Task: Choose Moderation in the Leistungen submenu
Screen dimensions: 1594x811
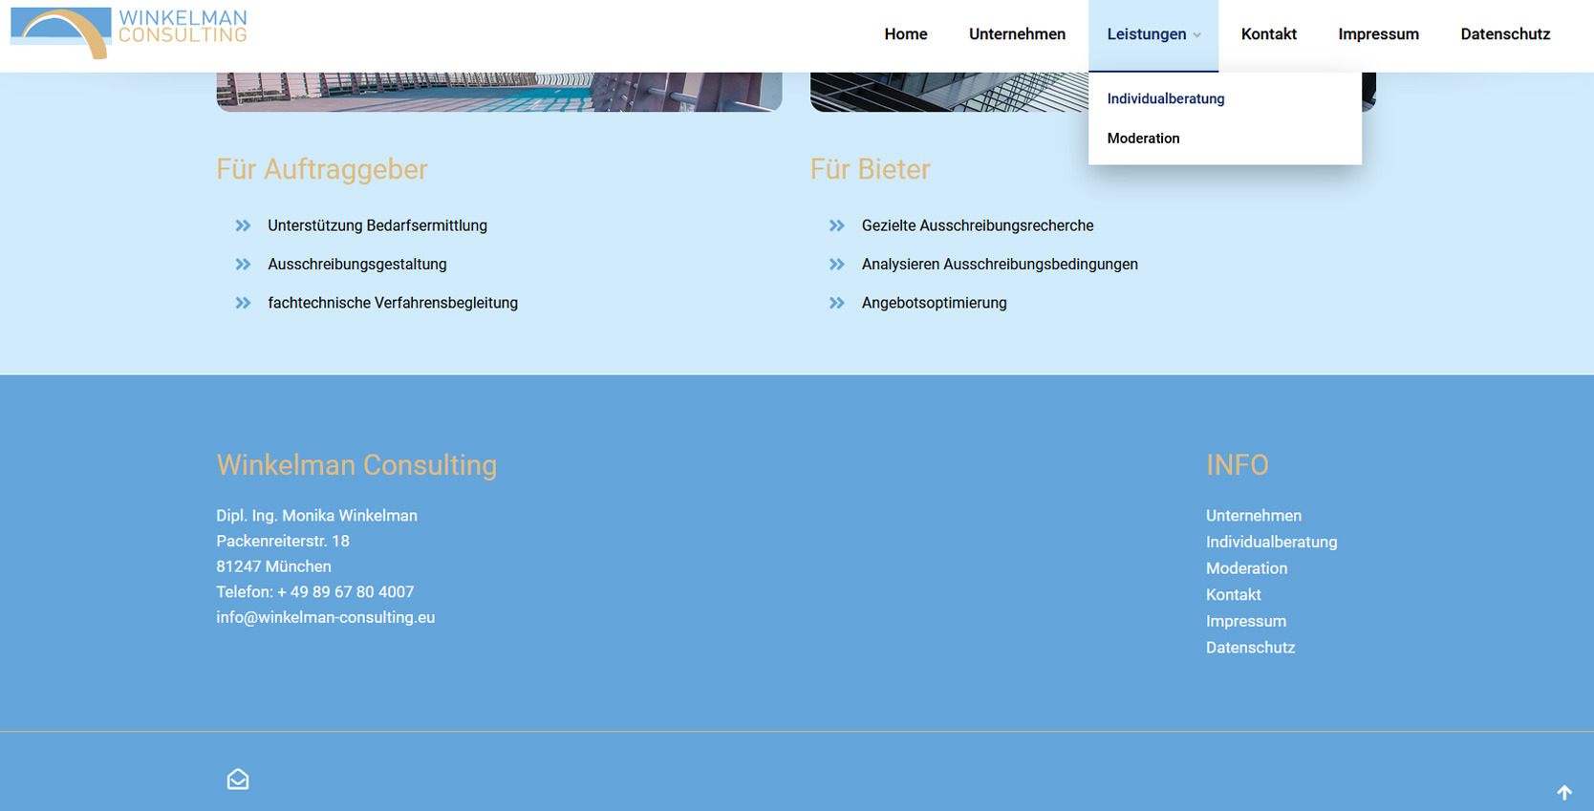Action: [x=1143, y=139]
